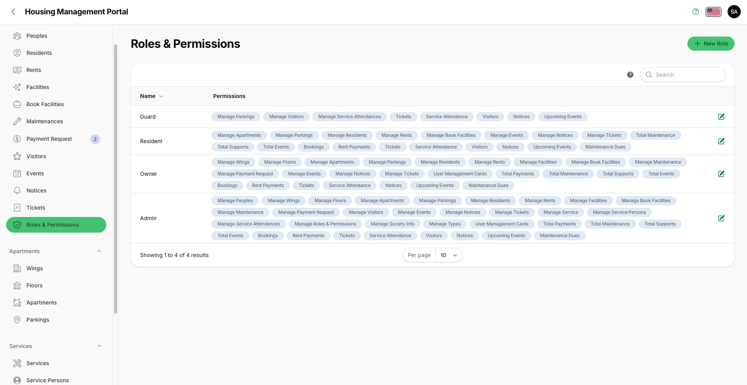Open the Tickets sidebar icon
Screen dimensions: 747x385
pyautogui.click(x=17, y=207)
